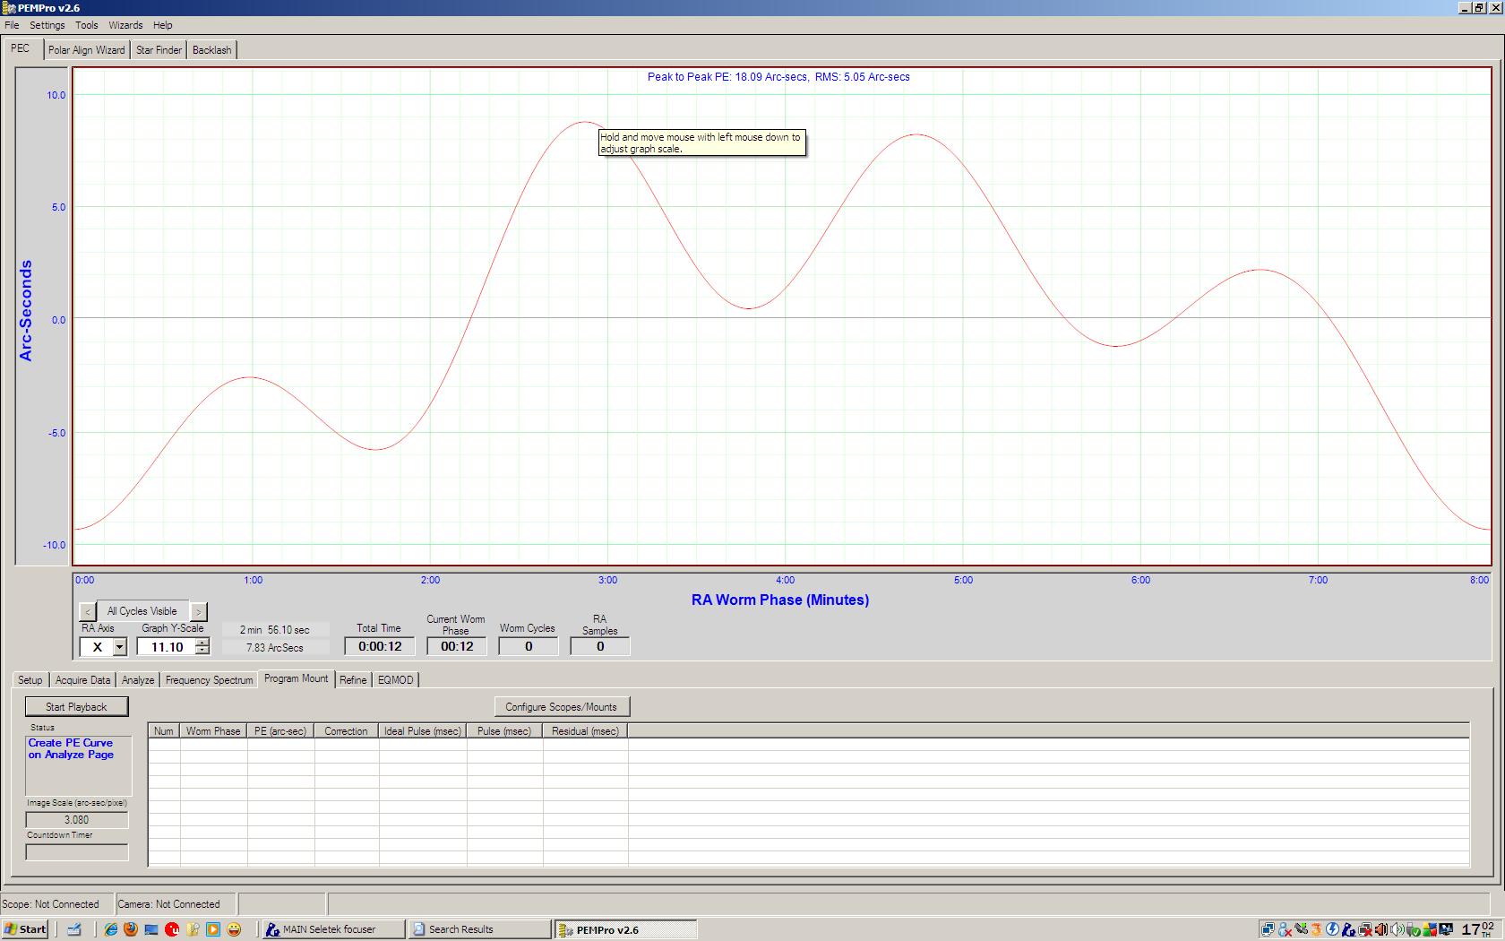This screenshot has width=1505, height=941.
Task: Click Configure Scopes/Mounts button
Action: tap(561, 707)
